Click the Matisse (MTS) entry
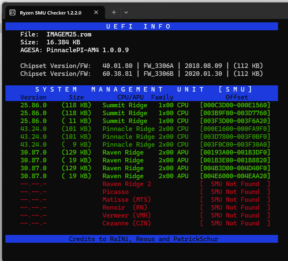This screenshot has width=288, height=261. [x=127, y=200]
